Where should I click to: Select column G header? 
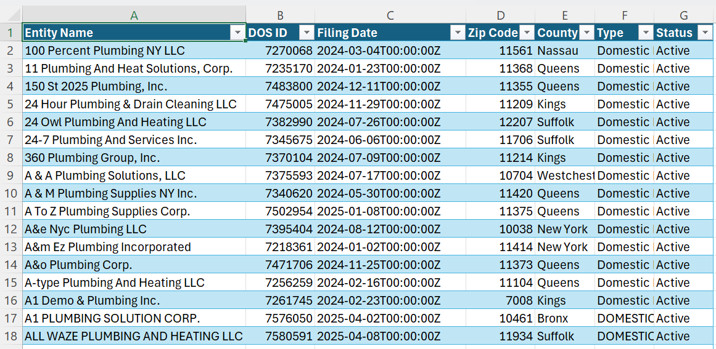pos(683,15)
